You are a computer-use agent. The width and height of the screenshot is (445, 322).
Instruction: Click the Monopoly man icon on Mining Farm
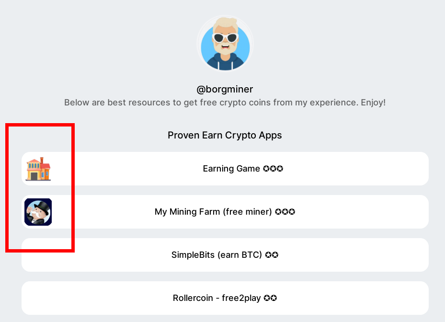pyautogui.click(x=38, y=212)
